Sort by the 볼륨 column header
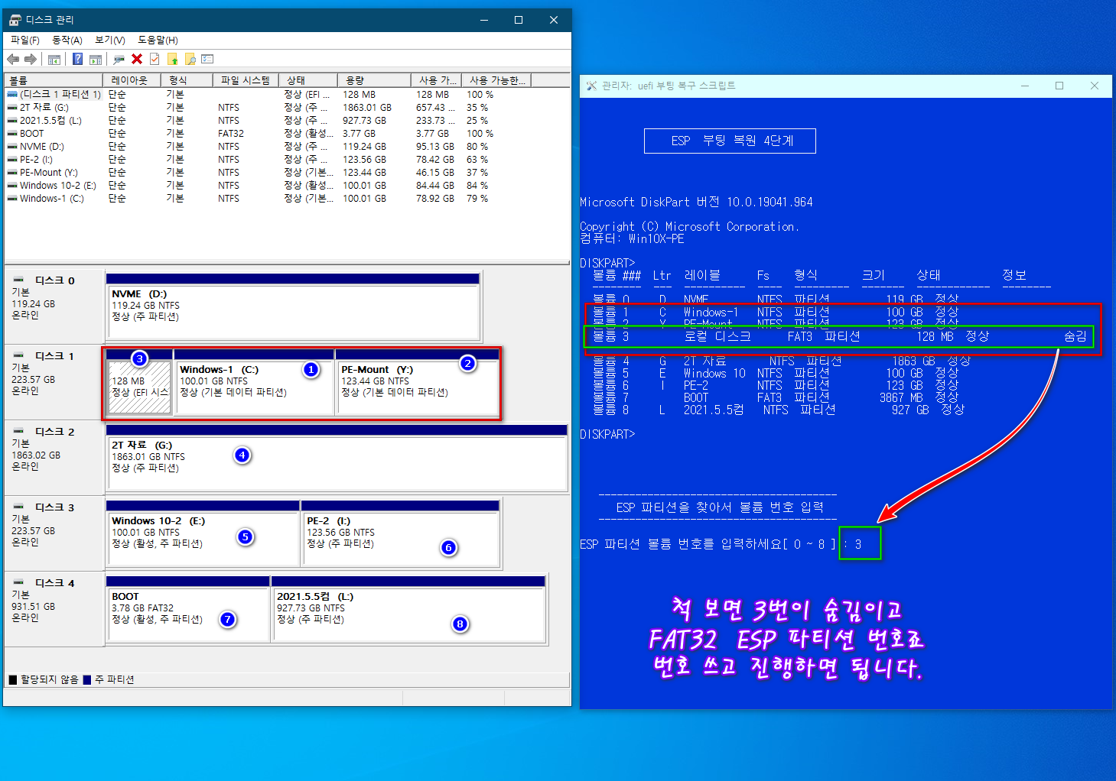The width and height of the screenshot is (1116, 781). [54, 80]
